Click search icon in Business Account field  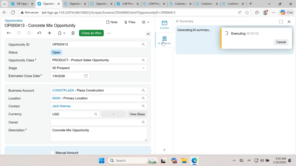(143, 90)
